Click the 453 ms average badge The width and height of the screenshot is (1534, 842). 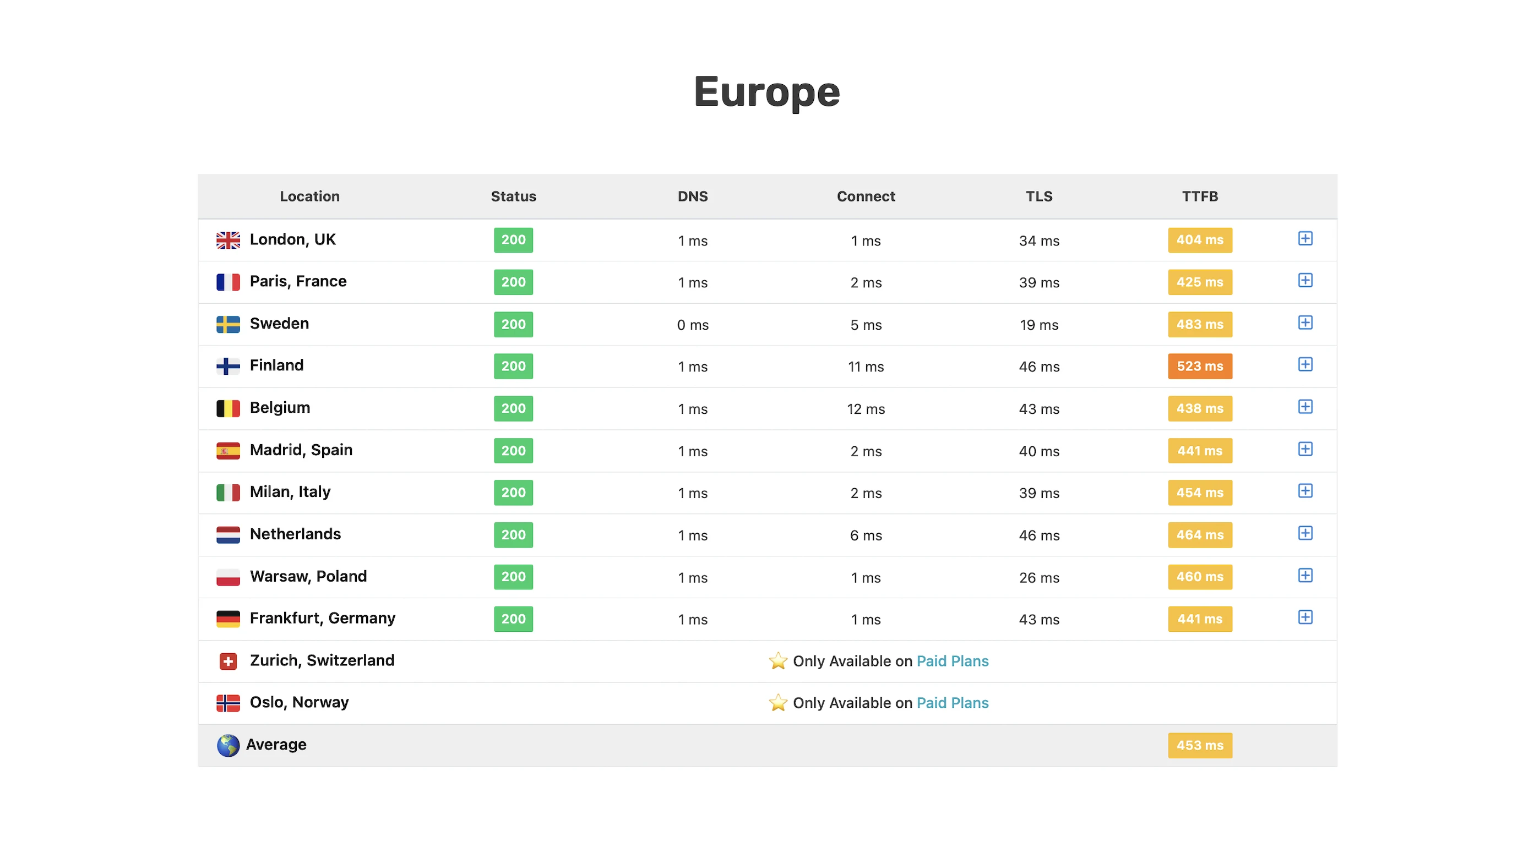click(1199, 745)
